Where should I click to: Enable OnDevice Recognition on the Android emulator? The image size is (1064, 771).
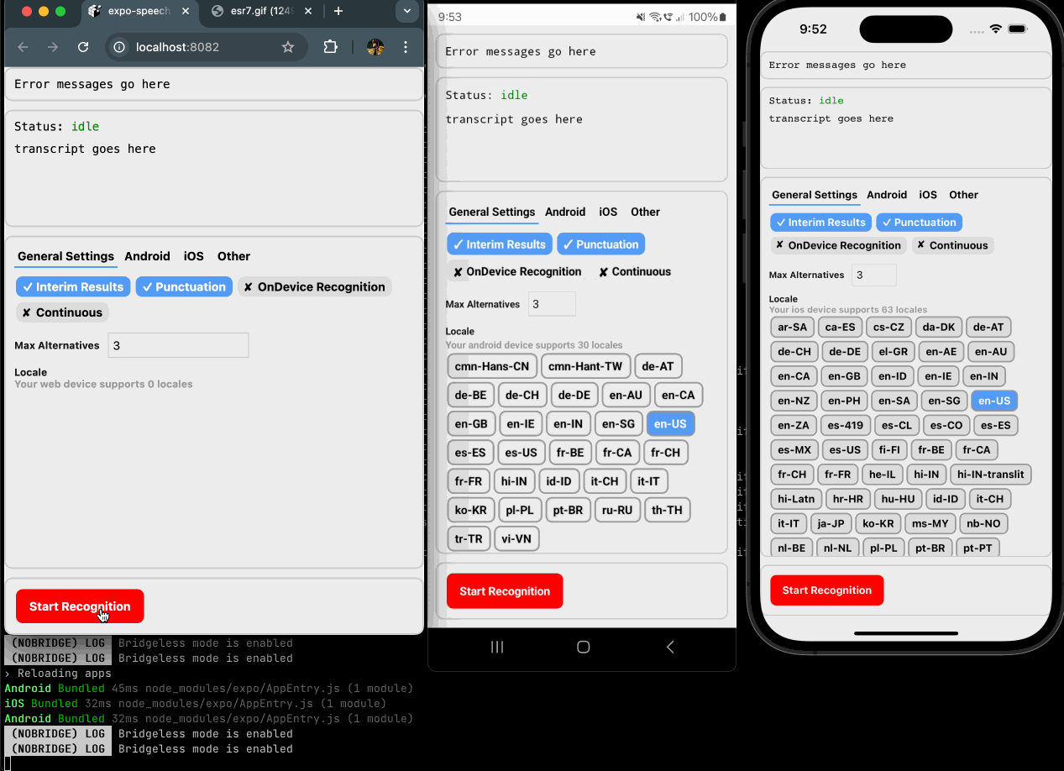click(516, 271)
